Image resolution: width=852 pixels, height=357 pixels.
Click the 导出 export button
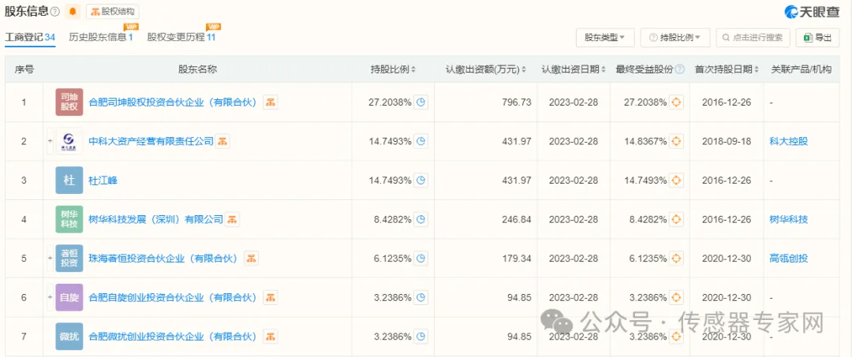click(818, 38)
